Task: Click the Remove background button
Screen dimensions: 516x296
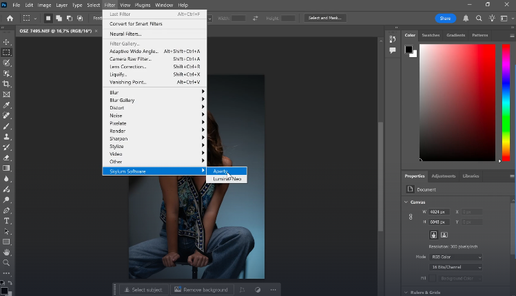Action: 201,290
